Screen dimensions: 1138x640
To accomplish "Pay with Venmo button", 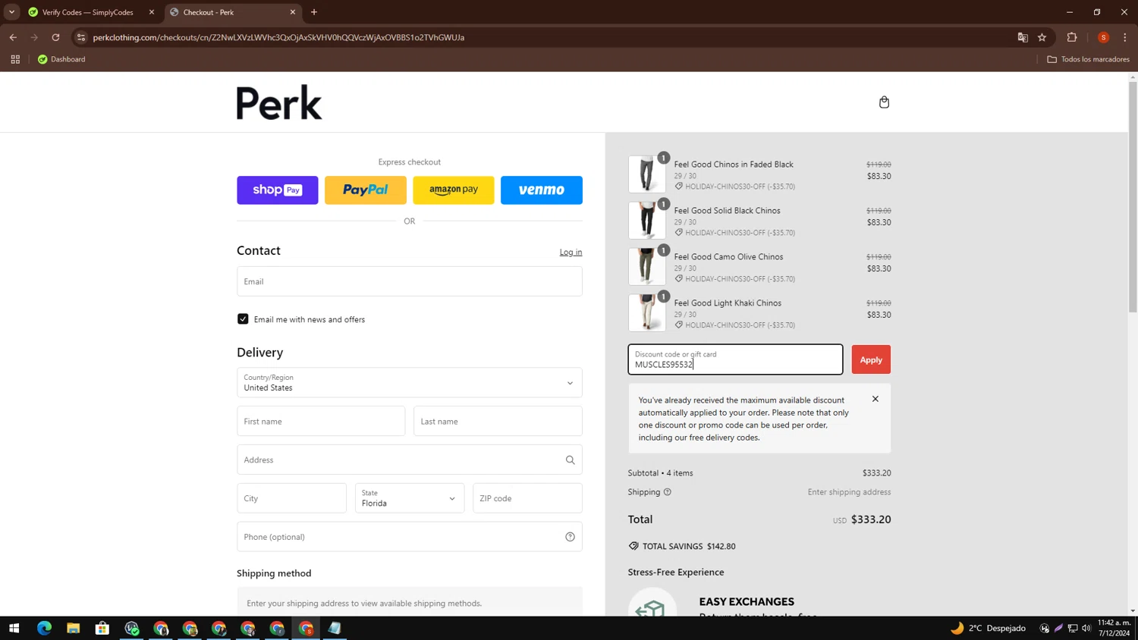I will (x=542, y=190).
